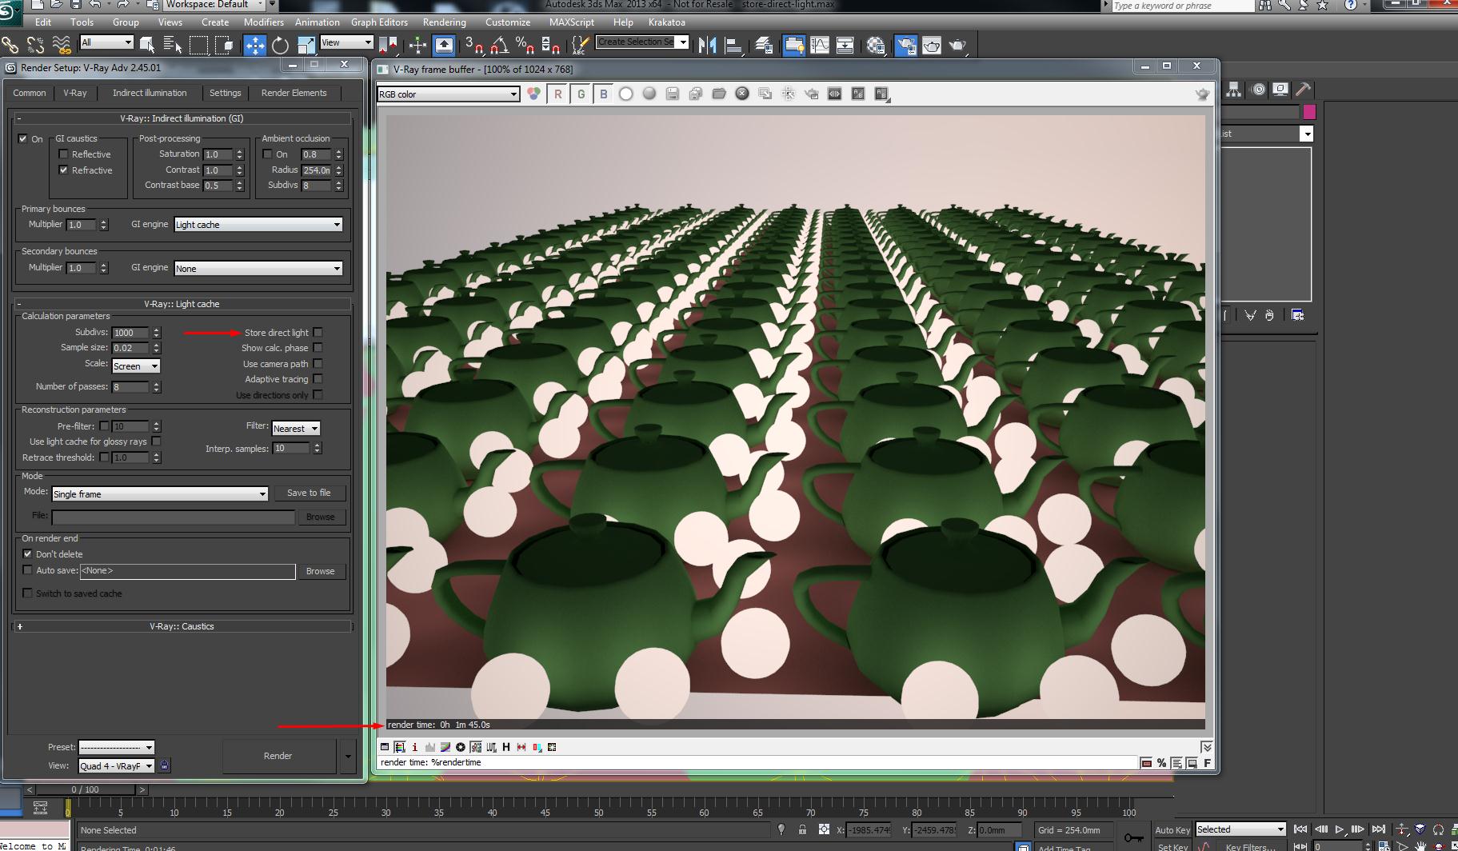The width and height of the screenshot is (1458, 851).
Task: Enable Use camera path checkbox
Action: pyautogui.click(x=318, y=364)
